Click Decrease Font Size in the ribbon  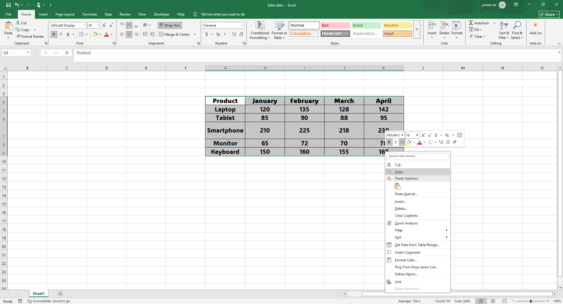point(111,25)
